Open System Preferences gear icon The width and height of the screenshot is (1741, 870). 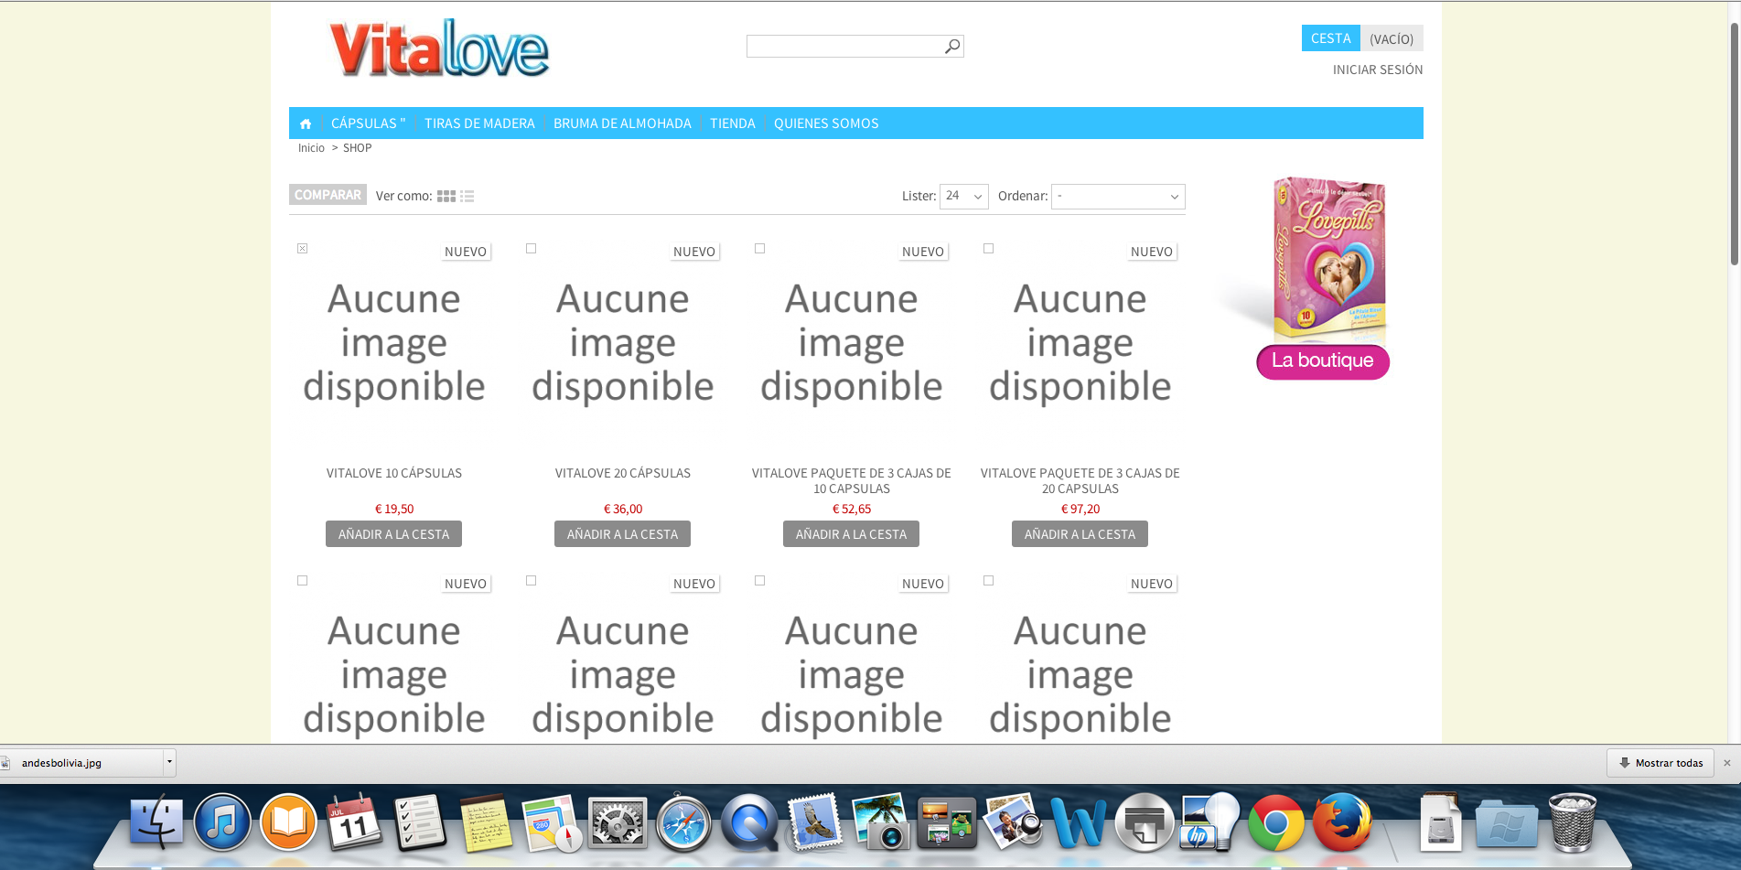coord(618,822)
